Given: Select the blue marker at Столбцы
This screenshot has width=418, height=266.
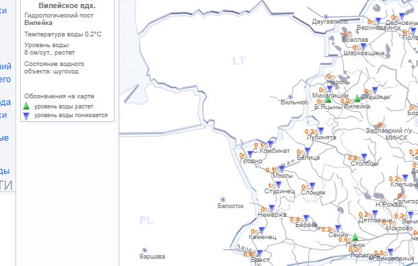Looking at the screenshot, I should pyautogui.click(x=364, y=158).
